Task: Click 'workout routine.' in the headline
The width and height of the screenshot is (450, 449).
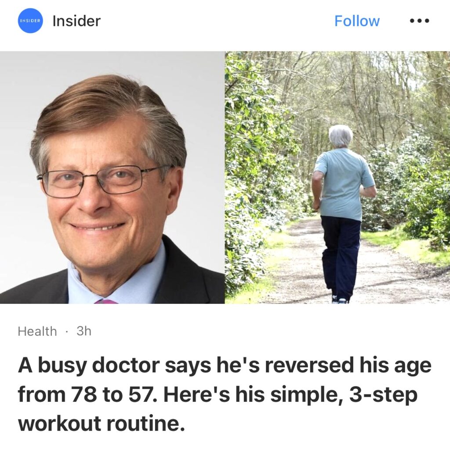Action: pyautogui.click(x=102, y=424)
